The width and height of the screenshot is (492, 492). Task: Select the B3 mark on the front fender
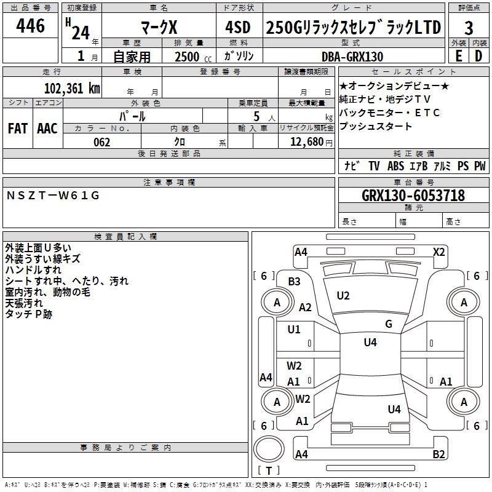tap(295, 282)
